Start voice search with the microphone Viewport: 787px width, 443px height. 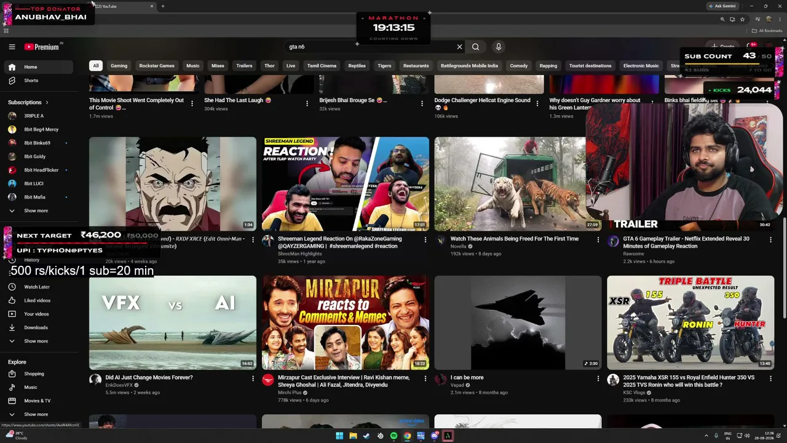point(499,47)
